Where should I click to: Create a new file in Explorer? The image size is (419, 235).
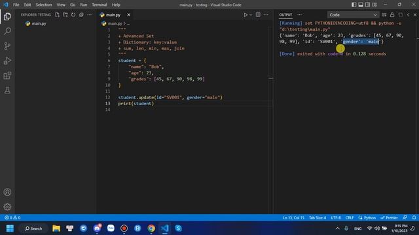[57, 15]
